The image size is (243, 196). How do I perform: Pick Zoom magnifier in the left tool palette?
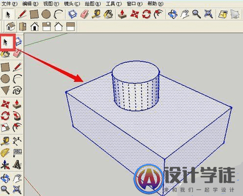click(5, 190)
